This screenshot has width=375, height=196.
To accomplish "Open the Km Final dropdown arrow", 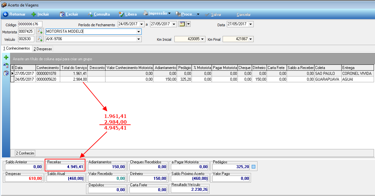I will point(251,39).
